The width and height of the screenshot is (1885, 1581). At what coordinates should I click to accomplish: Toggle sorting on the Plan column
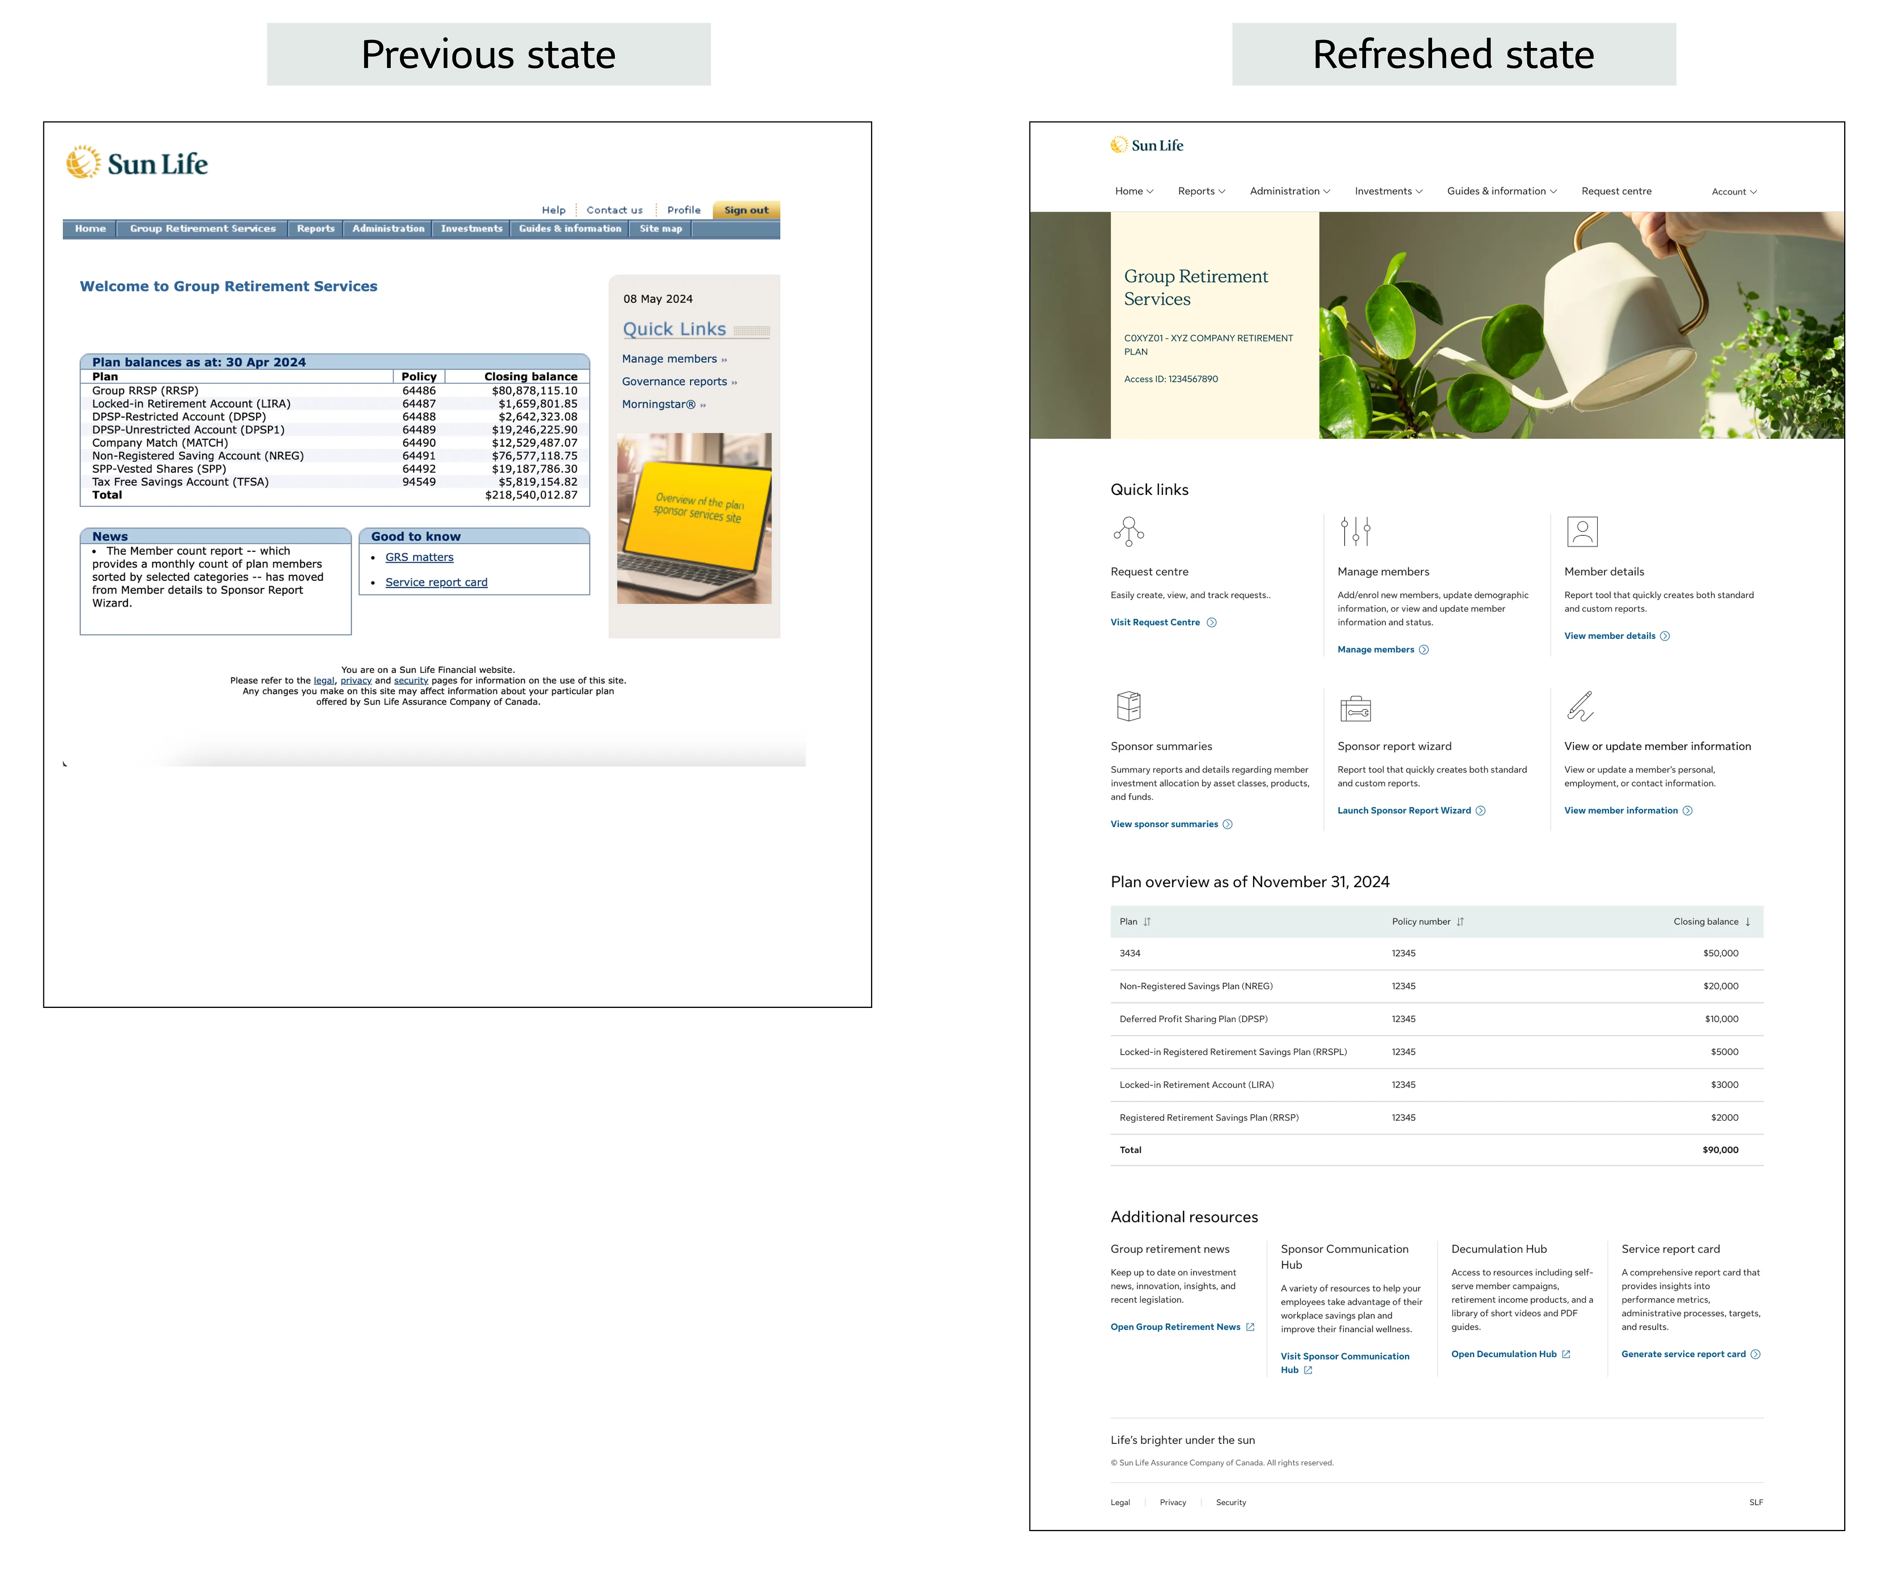(x=1148, y=921)
